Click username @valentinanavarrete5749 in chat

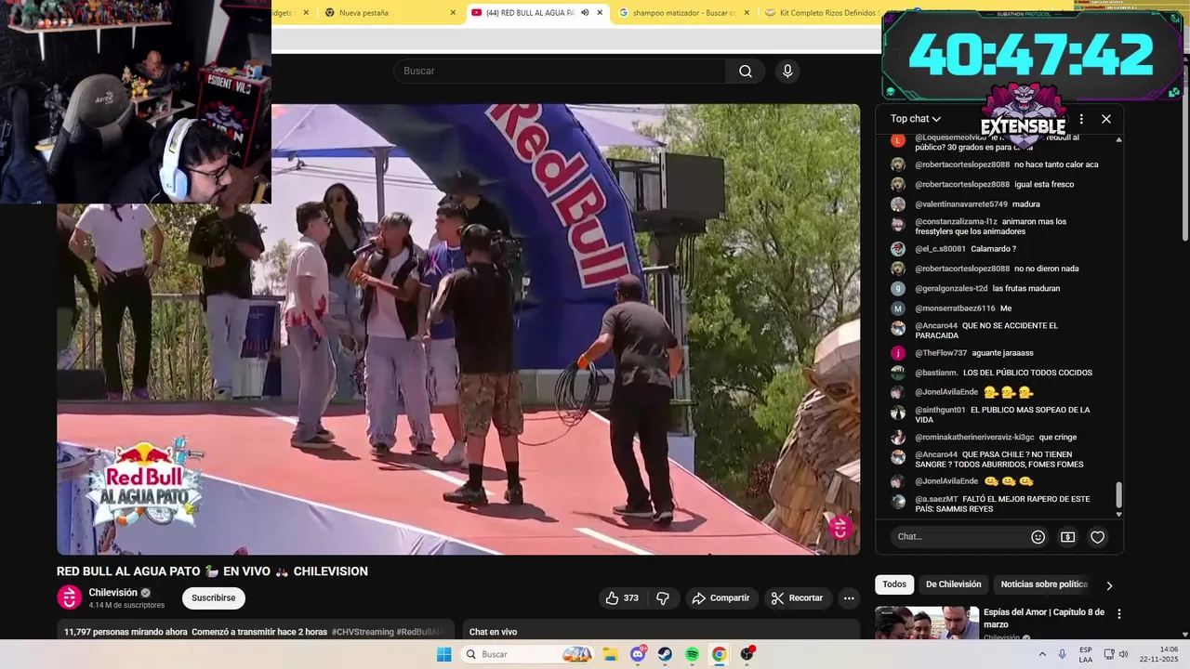[961, 203]
